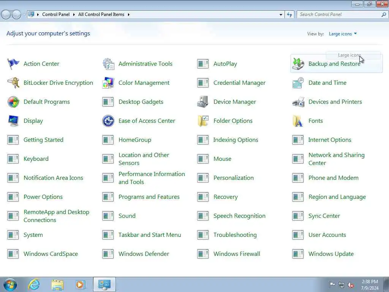Open the System link
The height and width of the screenshot is (292, 389).
[x=33, y=235]
